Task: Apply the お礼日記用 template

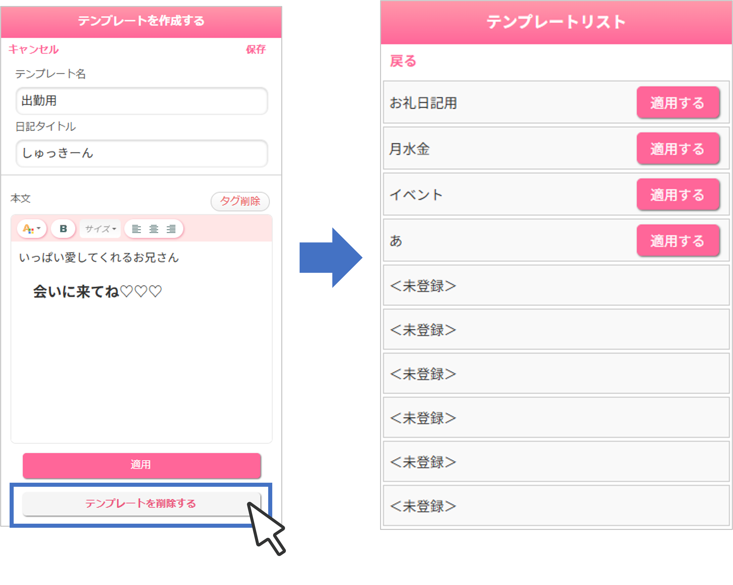Action: point(678,103)
